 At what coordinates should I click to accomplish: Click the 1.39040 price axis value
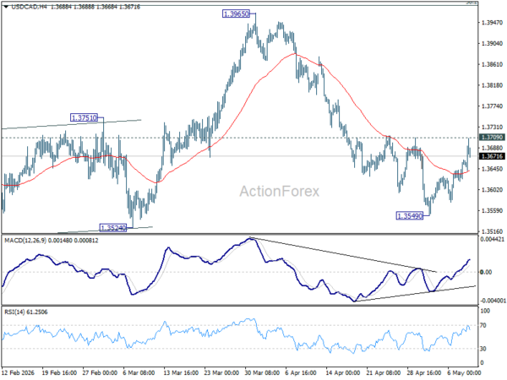tap(492, 44)
